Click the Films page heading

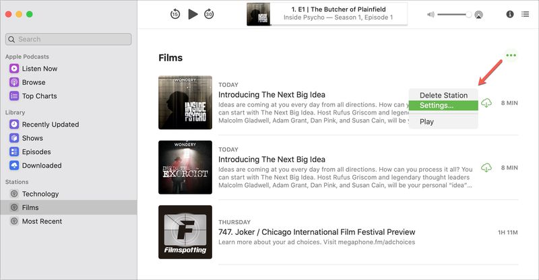(x=170, y=58)
